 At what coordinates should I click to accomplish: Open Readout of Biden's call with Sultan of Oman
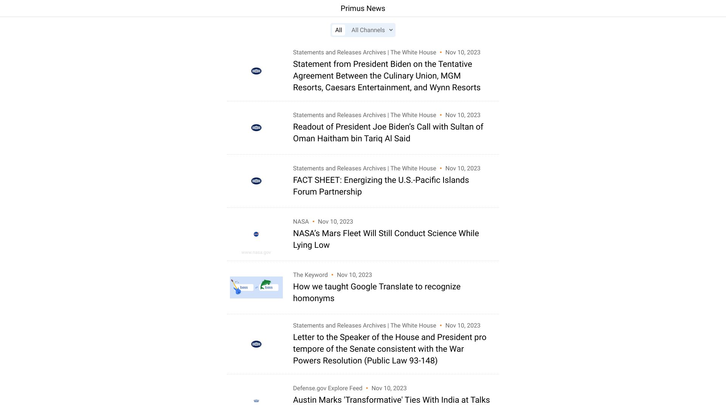[388, 133]
